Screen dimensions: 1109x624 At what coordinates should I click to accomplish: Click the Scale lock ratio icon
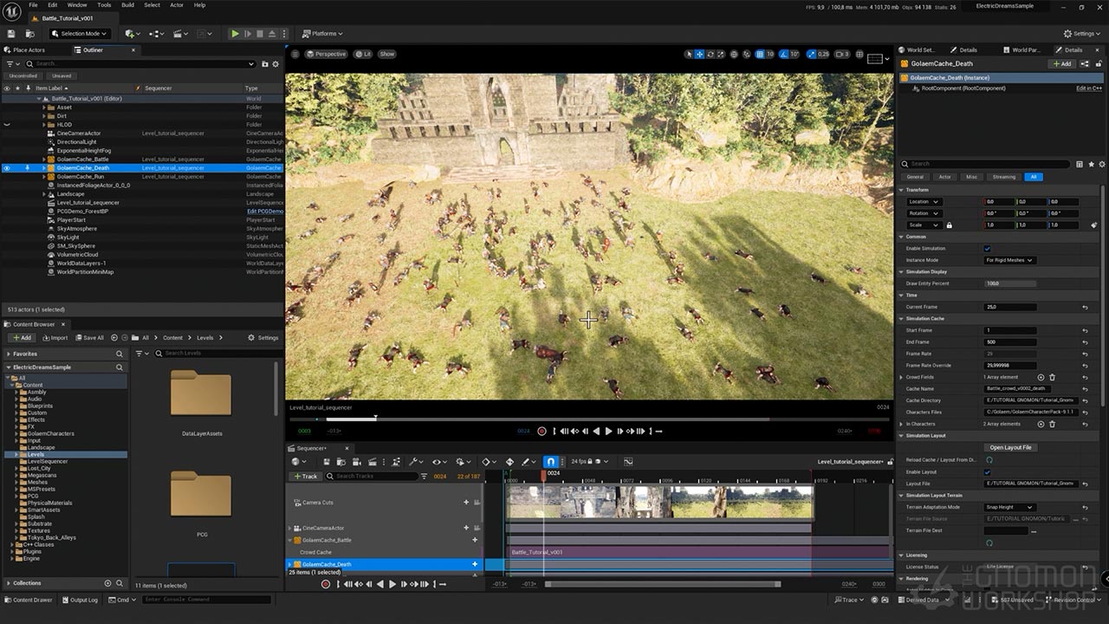[949, 225]
